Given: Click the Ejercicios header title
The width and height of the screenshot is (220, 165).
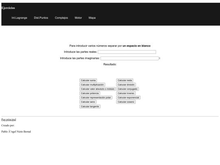Looking at the screenshot, I should coord(8,8).
